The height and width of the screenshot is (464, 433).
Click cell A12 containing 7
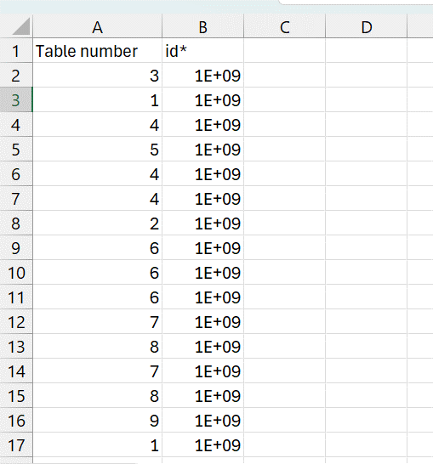(98, 322)
